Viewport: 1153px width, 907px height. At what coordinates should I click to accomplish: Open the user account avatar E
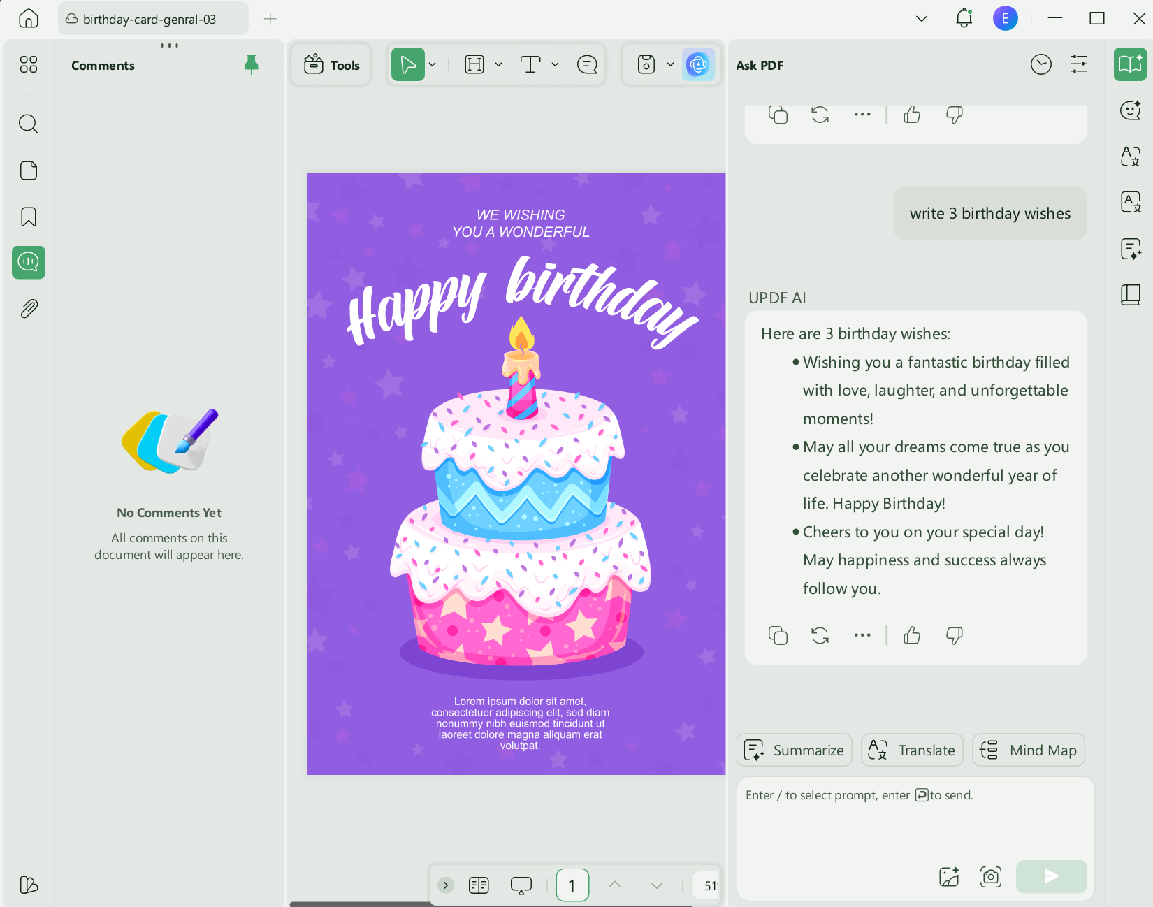[x=1006, y=18]
